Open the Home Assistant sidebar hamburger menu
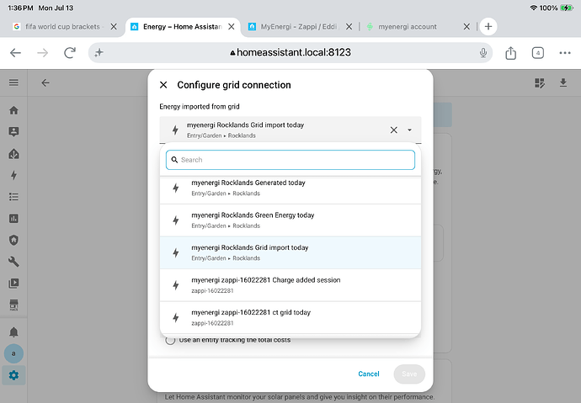Image resolution: width=581 pixels, height=403 pixels. [x=13, y=82]
